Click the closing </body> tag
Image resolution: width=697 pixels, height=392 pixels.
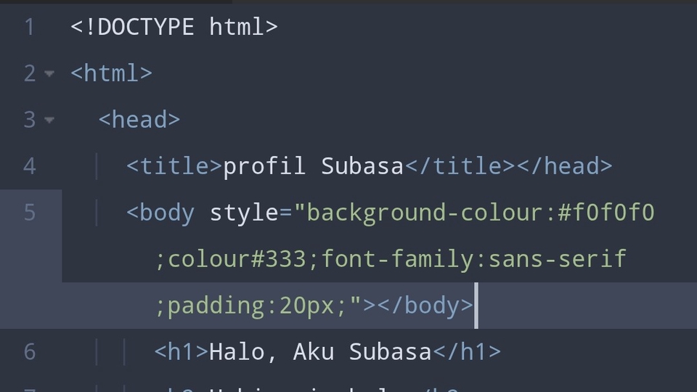coord(425,306)
